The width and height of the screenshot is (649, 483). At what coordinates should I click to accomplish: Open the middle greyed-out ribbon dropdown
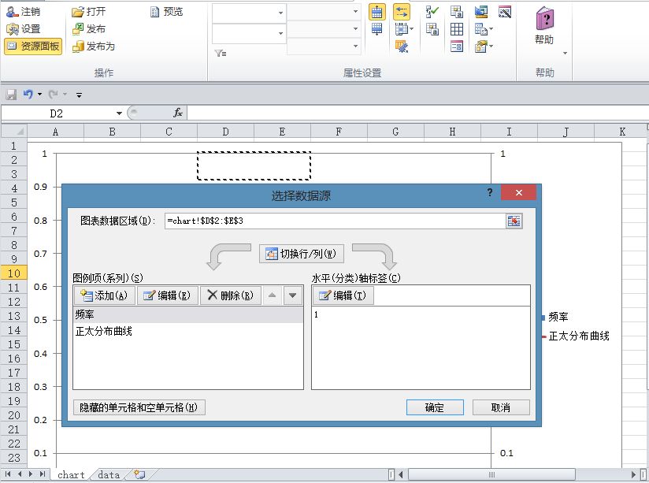tap(355, 28)
